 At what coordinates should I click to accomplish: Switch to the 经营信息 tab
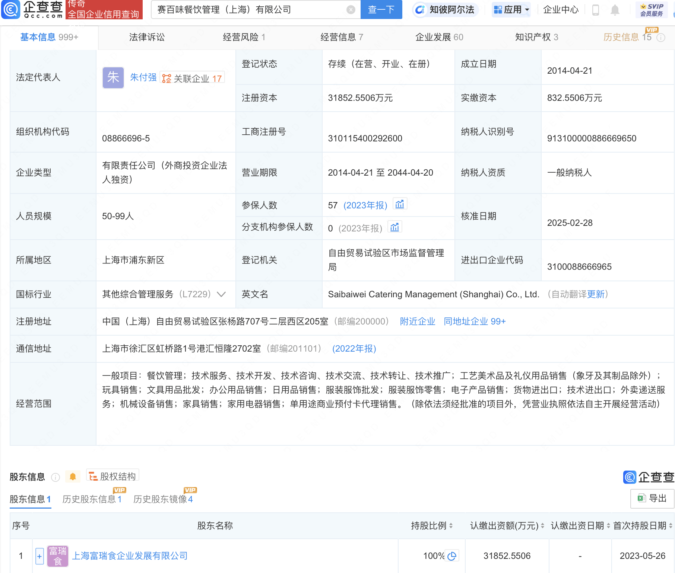342,37
